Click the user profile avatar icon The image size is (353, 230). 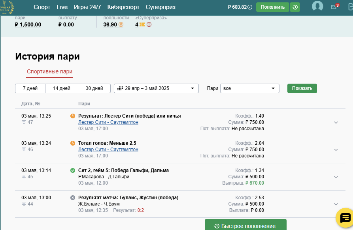(x=317, y=7)
